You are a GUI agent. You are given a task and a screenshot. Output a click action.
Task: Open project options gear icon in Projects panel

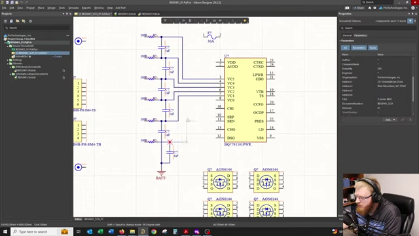click(31, 21)
